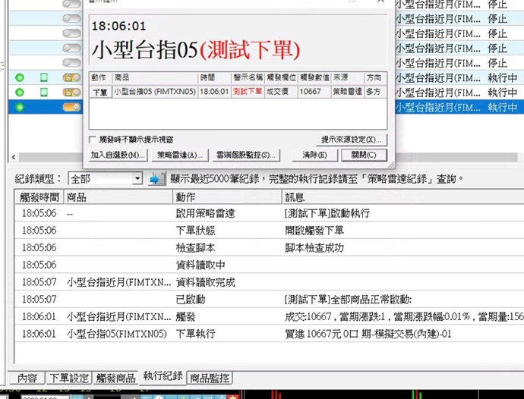Click the message [測試下單]全部商品正常啟動:
The image size is (524, 399).
click(348, 300)
